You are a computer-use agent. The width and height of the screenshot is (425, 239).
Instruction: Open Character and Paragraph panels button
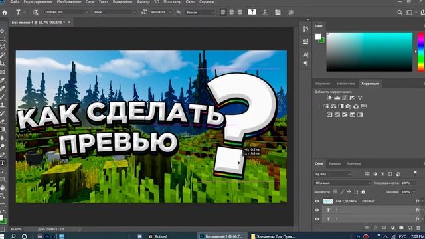(278, 12)
